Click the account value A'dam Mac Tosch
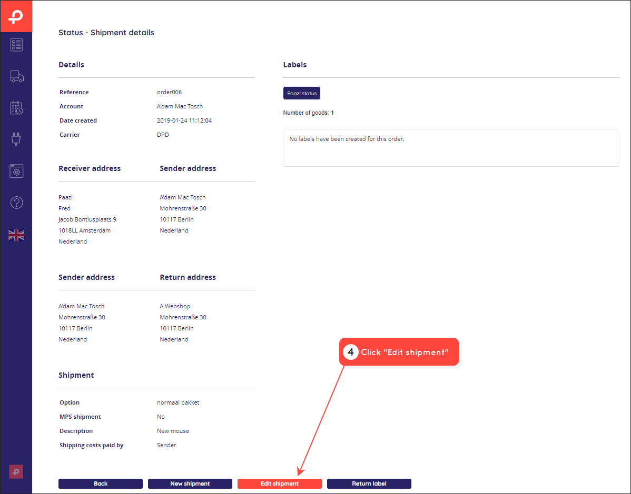Viewport: 631px width, 494px height. [180, 106]
